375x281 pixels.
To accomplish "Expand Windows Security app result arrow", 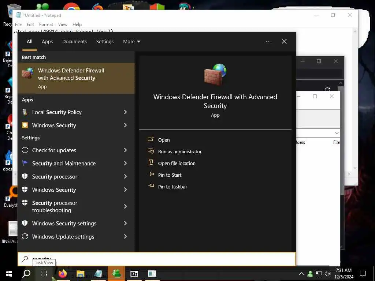I will [x=125, y=125].
